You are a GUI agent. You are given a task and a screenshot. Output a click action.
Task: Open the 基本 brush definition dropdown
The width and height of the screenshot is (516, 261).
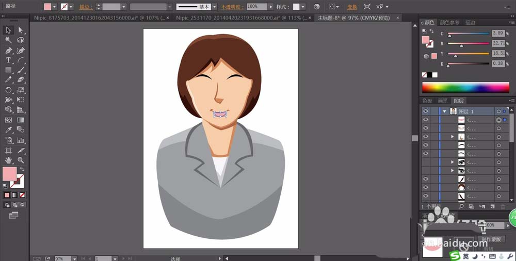click(x=216, y=7)
